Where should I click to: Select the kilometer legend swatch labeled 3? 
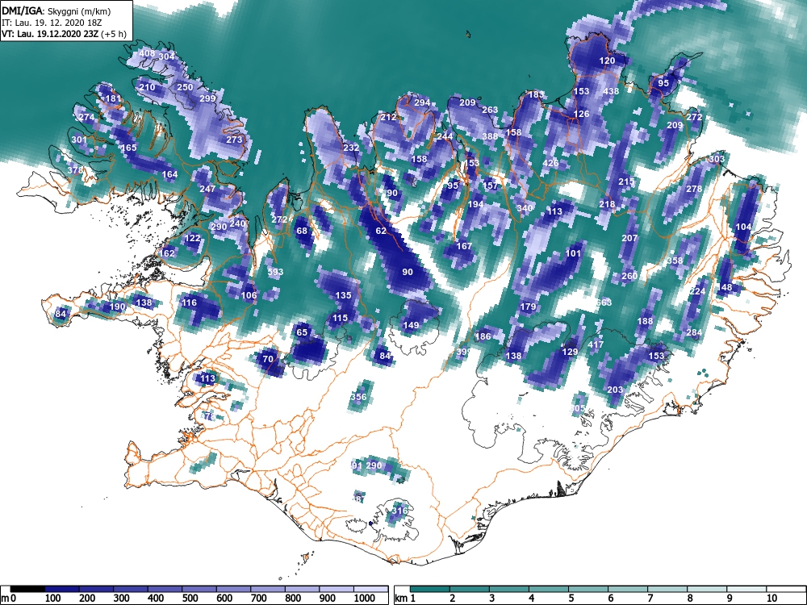click(x=509, y=589)
